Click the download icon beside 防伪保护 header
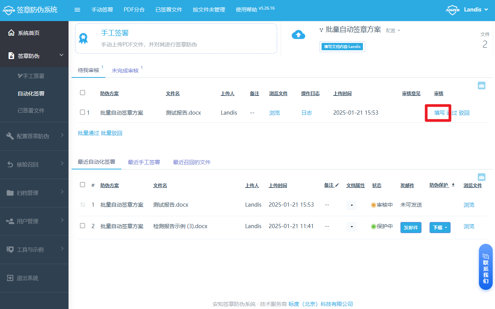 point(453,185)
